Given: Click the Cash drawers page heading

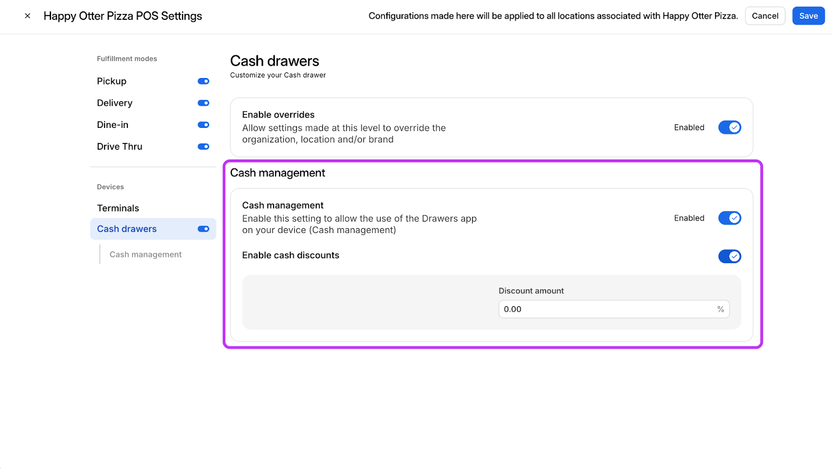Looking at the screenshot, I should 275,61.
